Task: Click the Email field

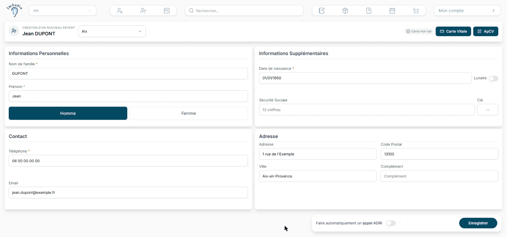Action: coord(128,193)
